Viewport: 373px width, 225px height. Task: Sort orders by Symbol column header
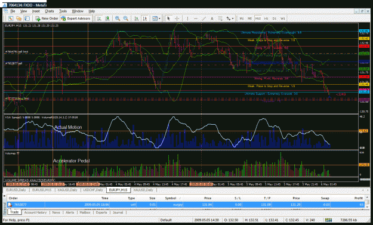click(x=170, y=198)
